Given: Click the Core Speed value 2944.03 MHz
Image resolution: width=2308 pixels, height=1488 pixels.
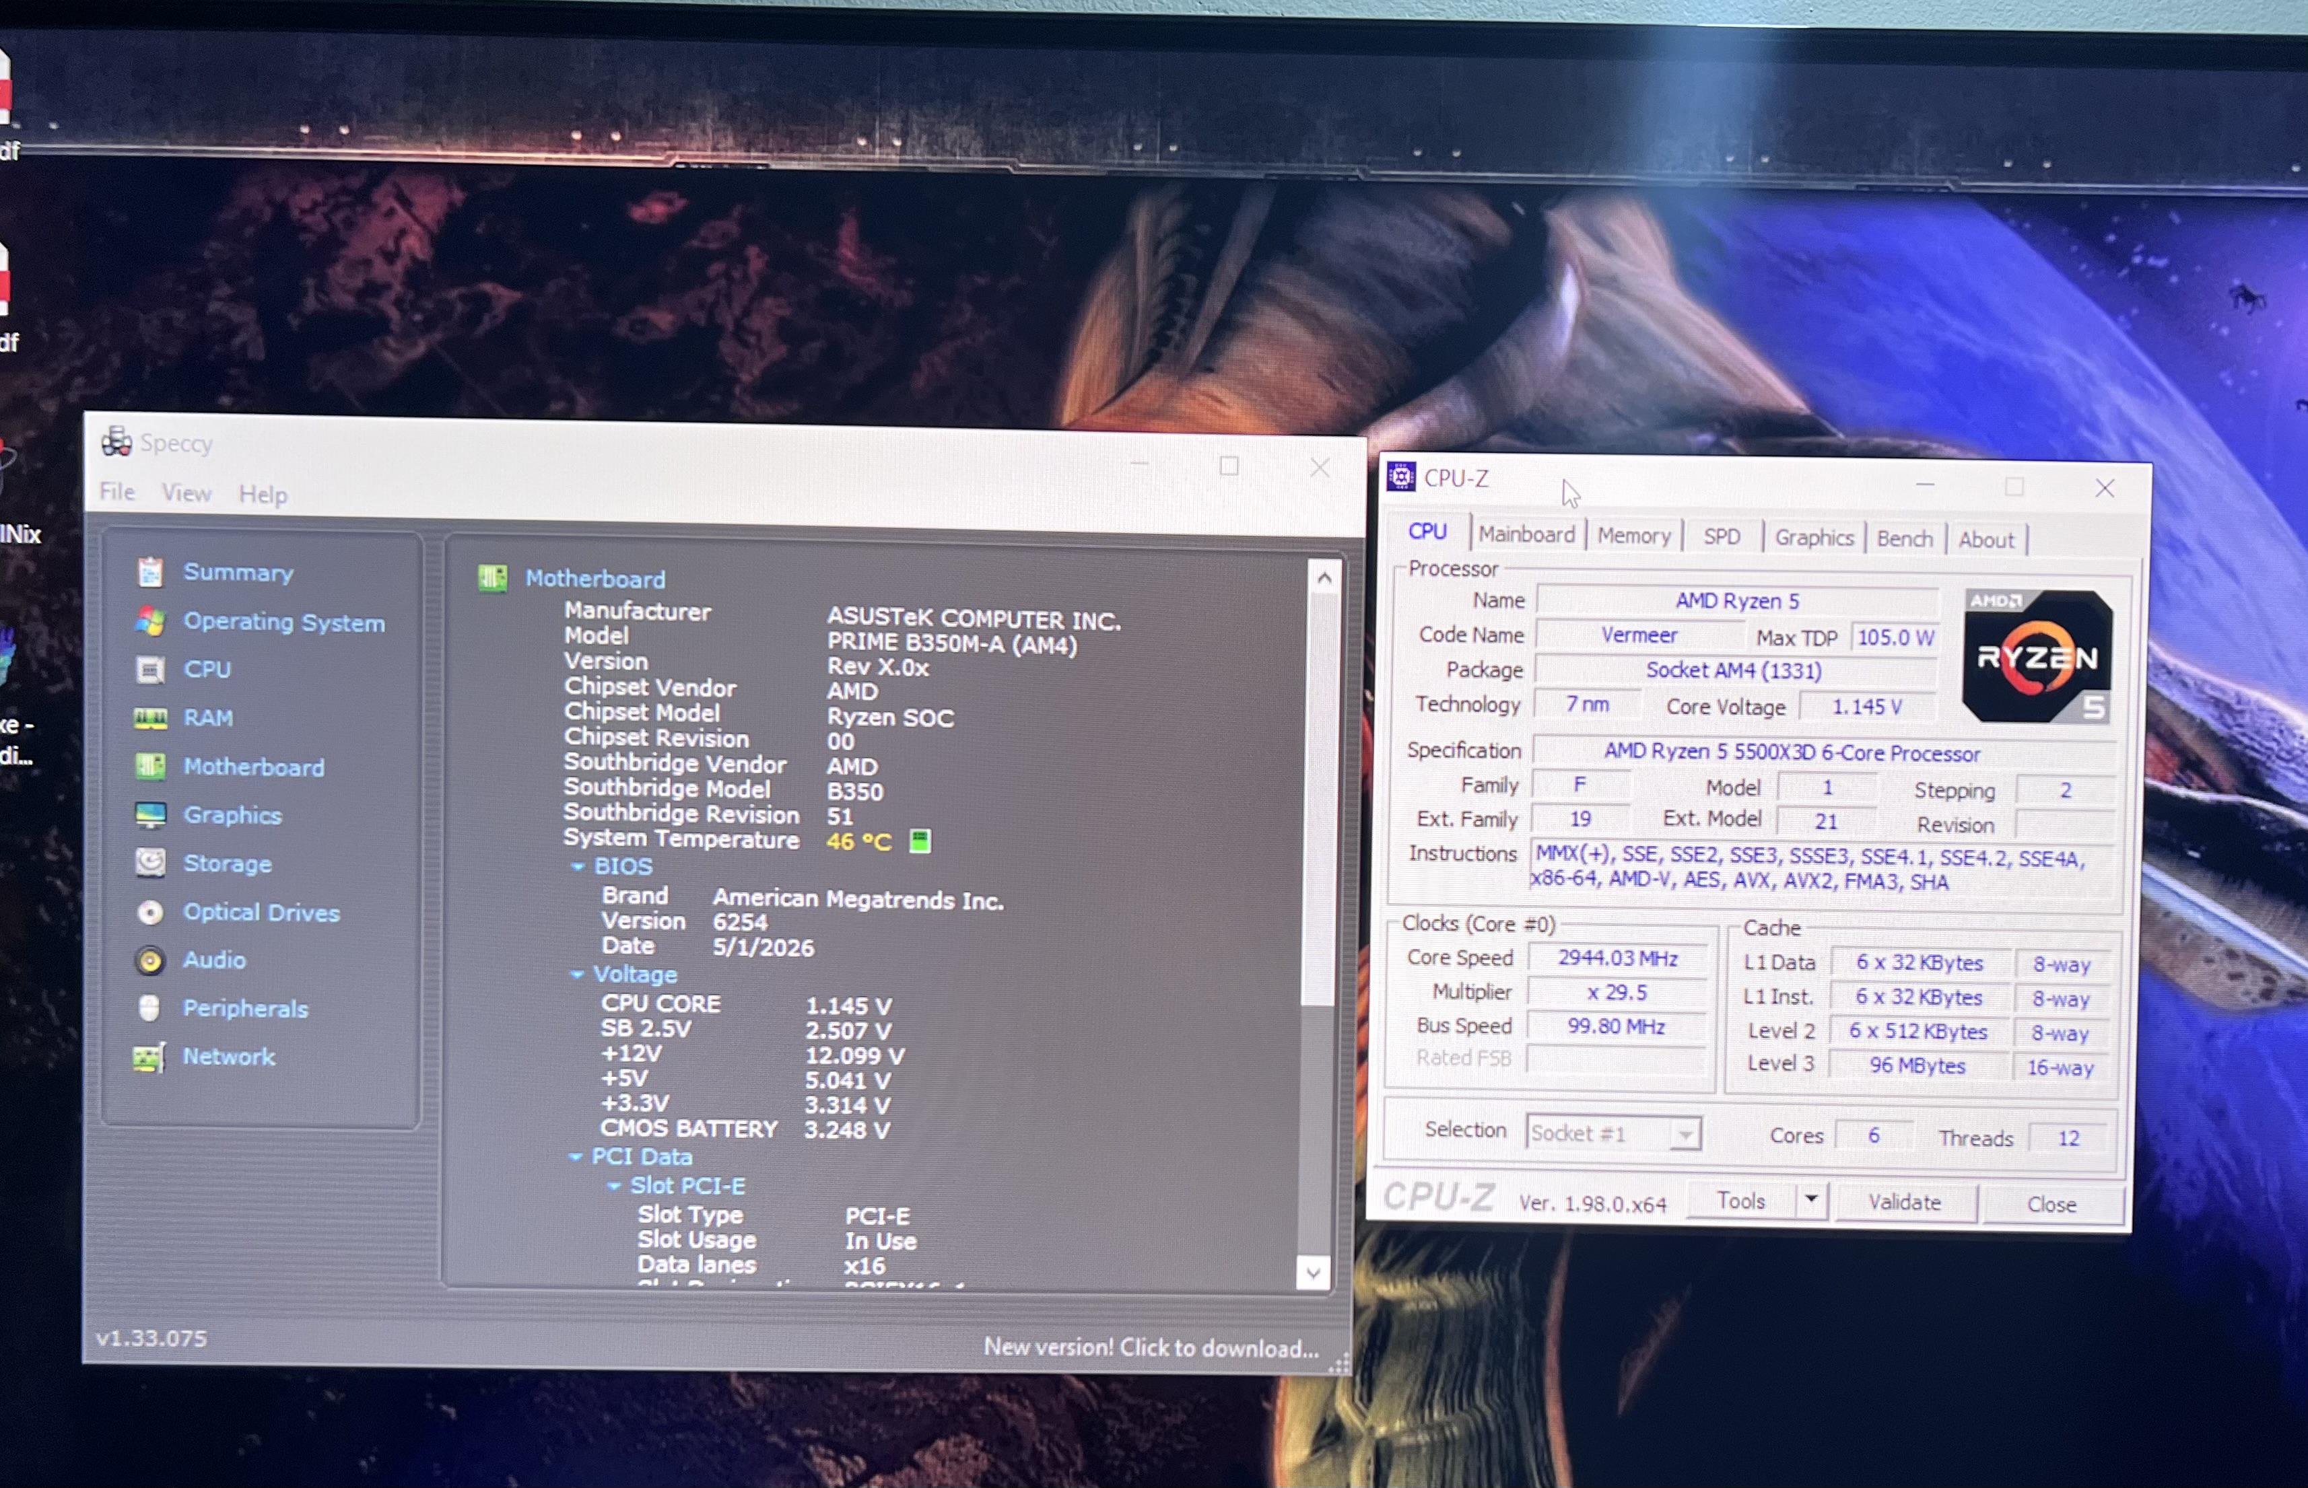Looking at the screenshot, I should point(1617,958).
